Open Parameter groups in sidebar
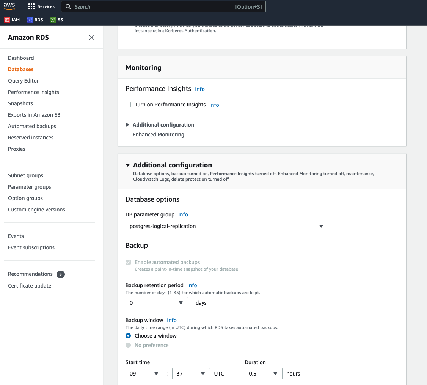 tap(30, 187)
